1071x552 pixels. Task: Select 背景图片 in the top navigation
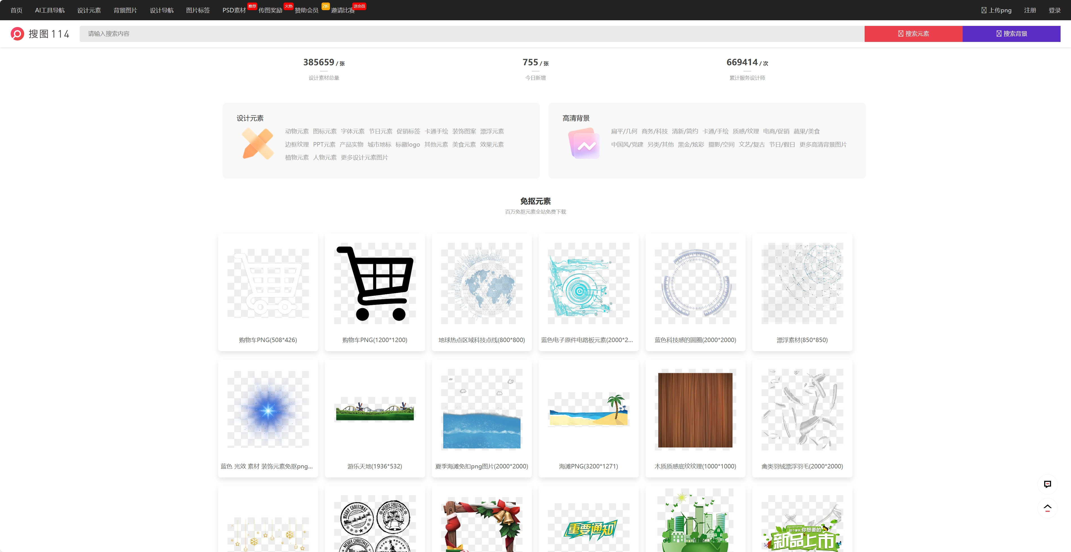tap(125, 10)
